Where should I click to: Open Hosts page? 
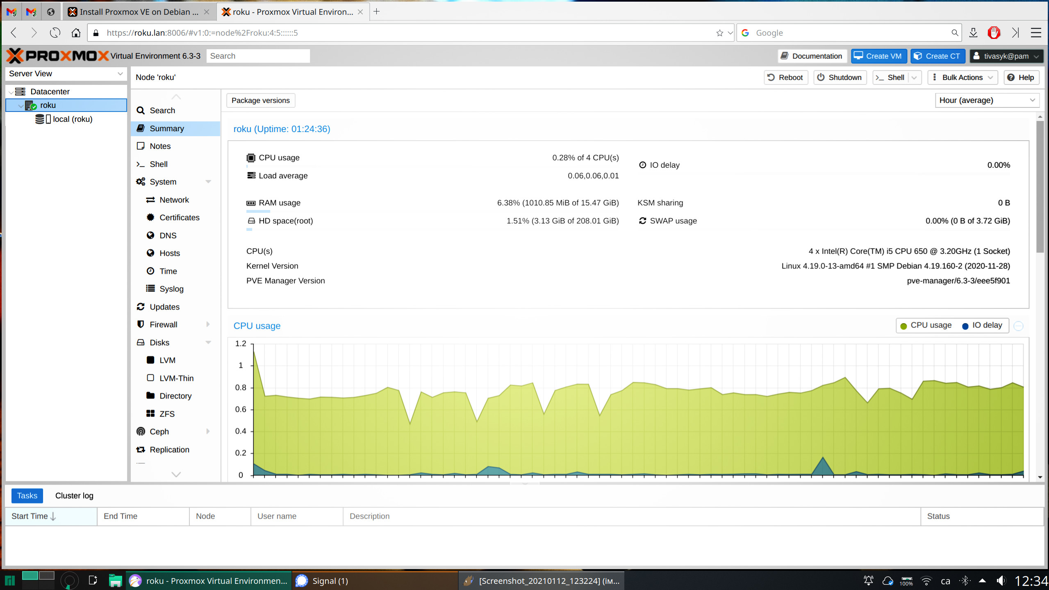[x=175, y=253]
